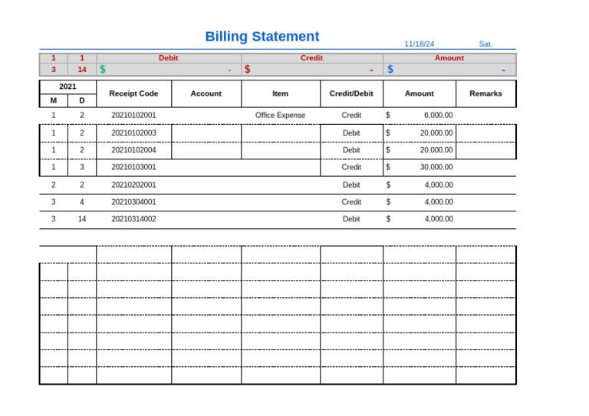This screenshot has height=416, width=589.
Task: Select the end month cell 3 in red
Action: pos(54,70)
